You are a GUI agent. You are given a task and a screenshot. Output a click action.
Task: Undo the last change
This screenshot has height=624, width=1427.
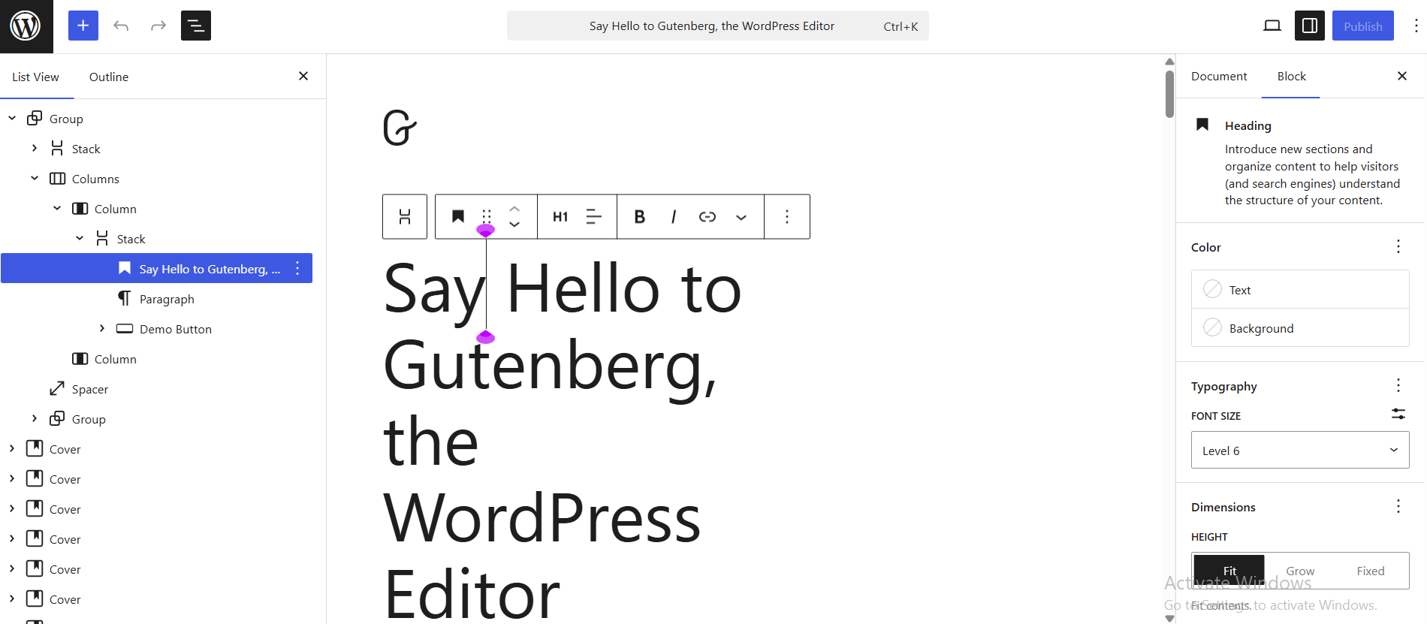[x=121, y=26]
